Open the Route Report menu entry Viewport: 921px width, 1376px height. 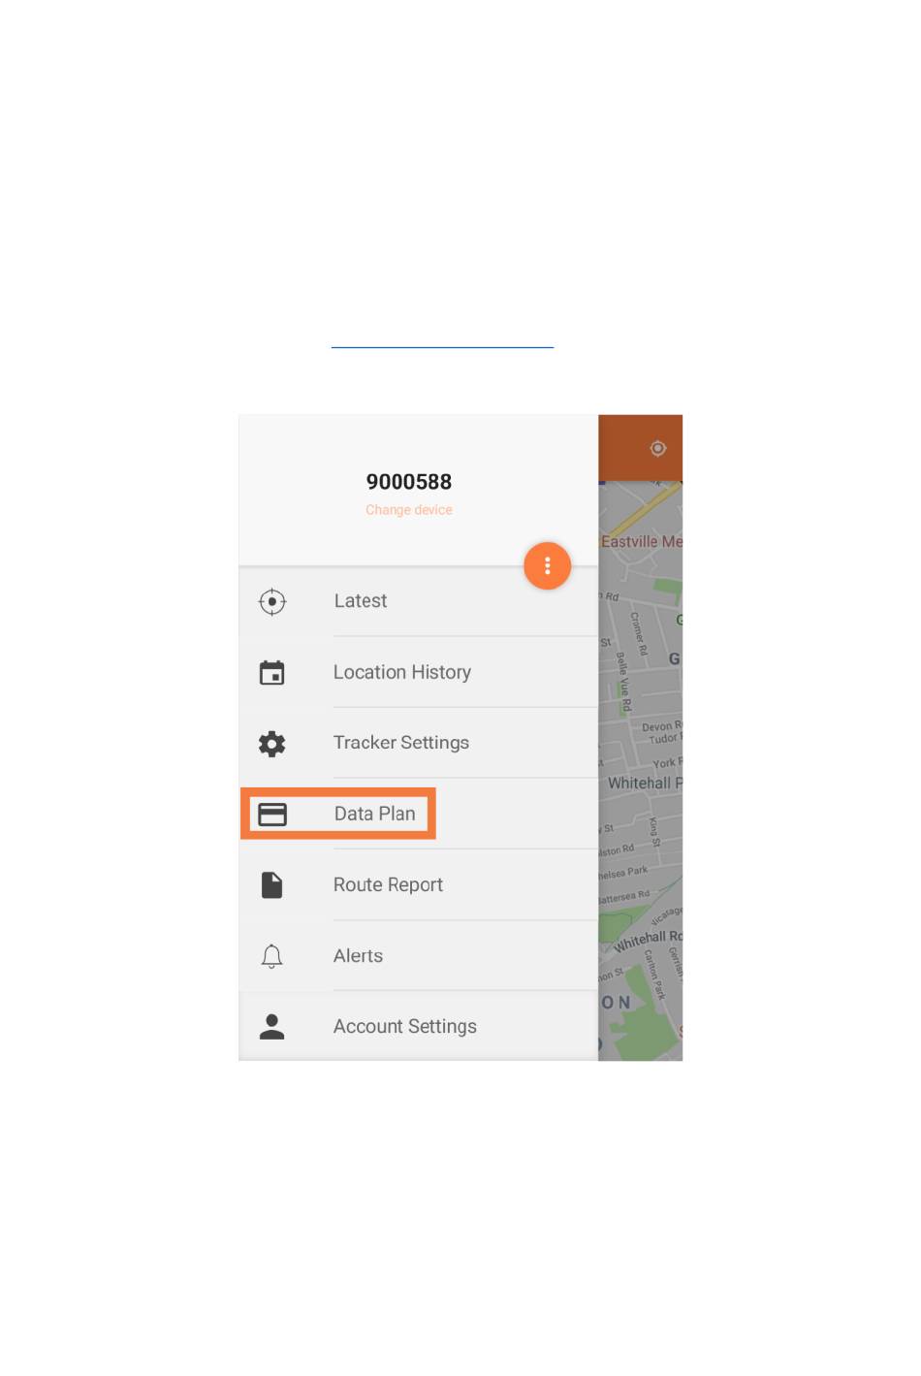point(419,884)
